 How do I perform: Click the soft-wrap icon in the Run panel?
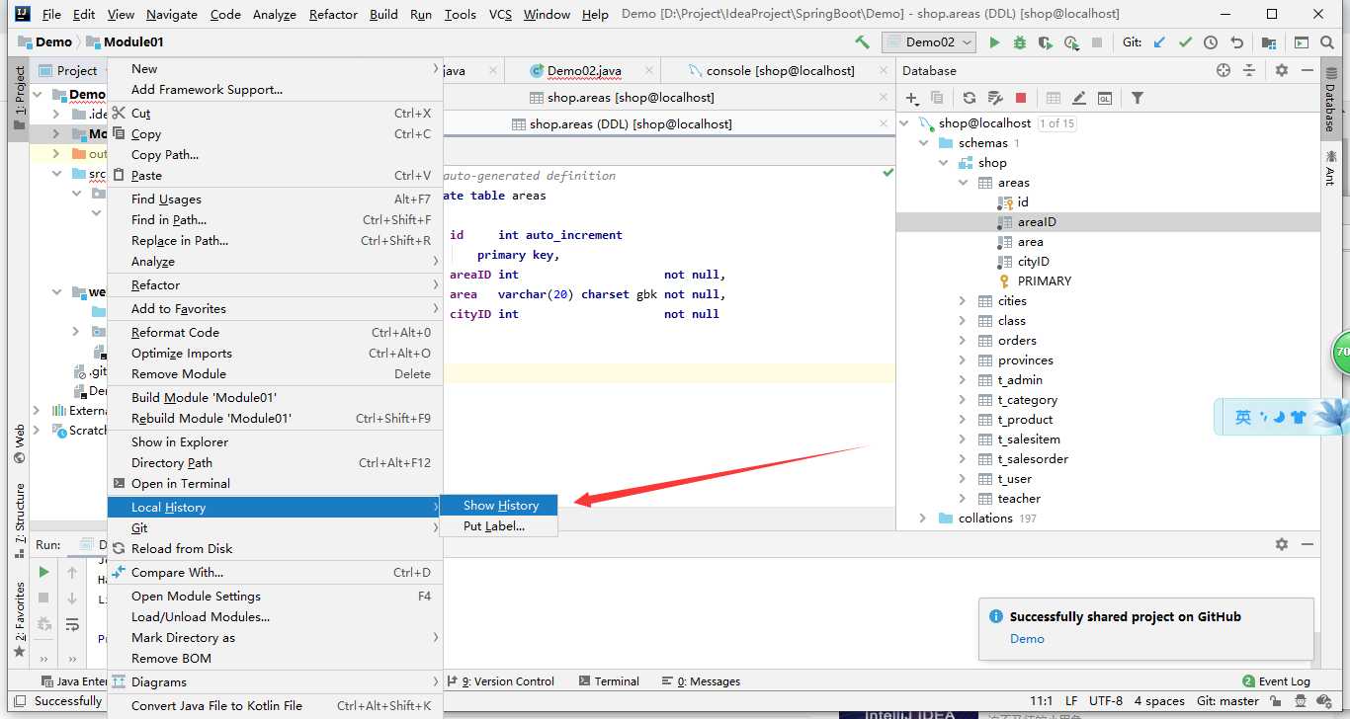(72, 623)
